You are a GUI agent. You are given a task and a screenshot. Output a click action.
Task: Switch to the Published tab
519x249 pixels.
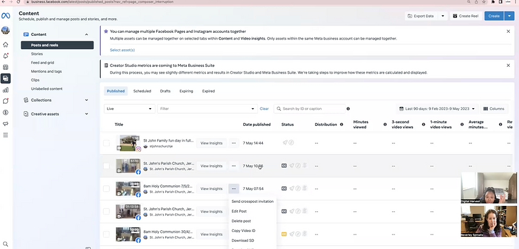(116, 91)
